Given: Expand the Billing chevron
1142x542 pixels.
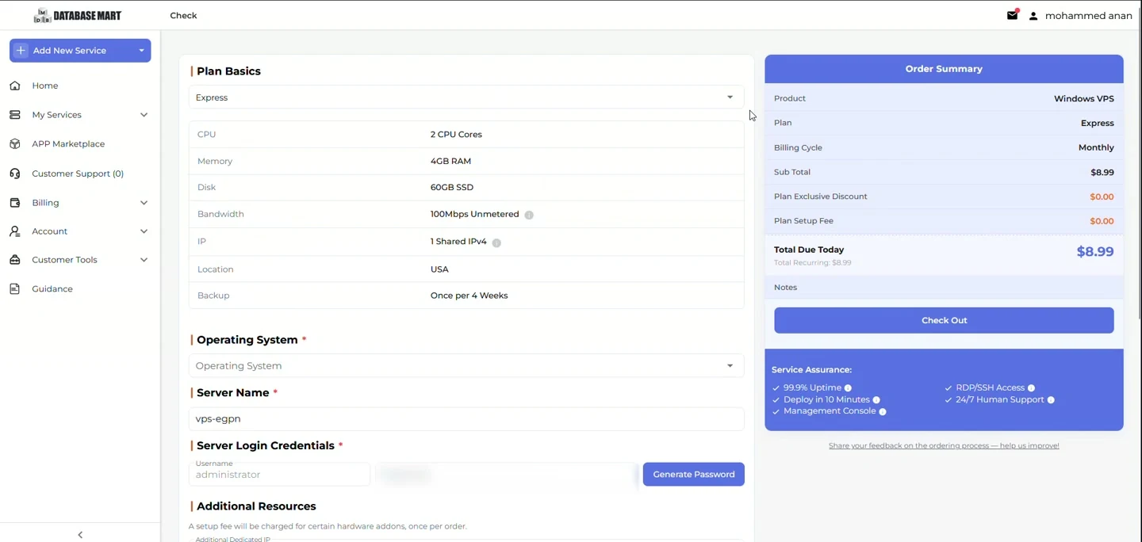Looking at the screenshot, I should 144,203.
